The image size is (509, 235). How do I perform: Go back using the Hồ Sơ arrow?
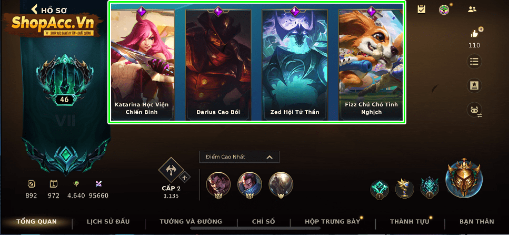tap(34, 9)
